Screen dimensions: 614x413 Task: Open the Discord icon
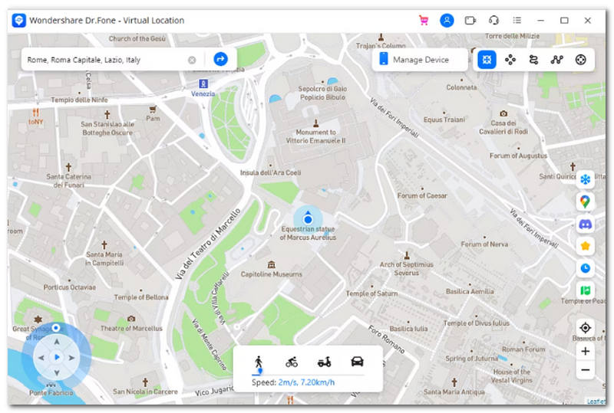[586, 224]
